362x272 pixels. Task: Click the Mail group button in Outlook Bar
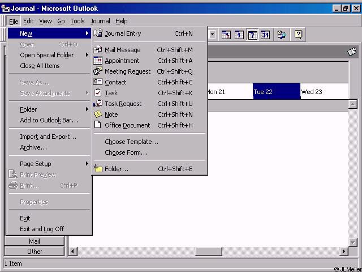coord(35,241)
